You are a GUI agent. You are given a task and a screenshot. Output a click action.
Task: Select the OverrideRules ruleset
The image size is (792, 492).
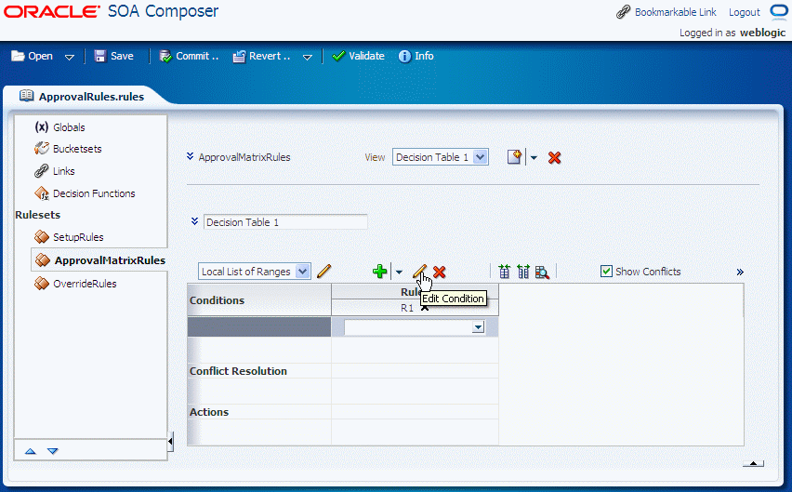pos(85,284)
